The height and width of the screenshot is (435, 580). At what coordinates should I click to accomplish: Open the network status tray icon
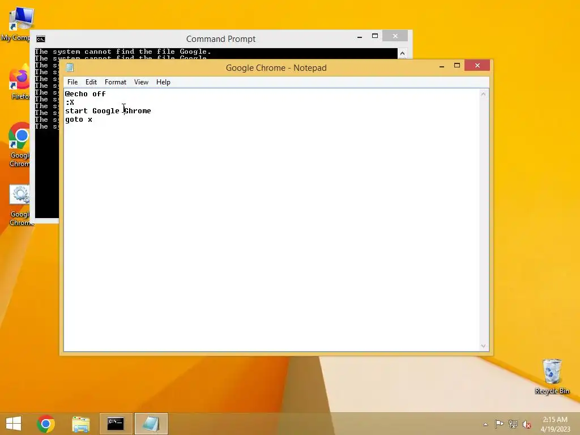point(513,424)
